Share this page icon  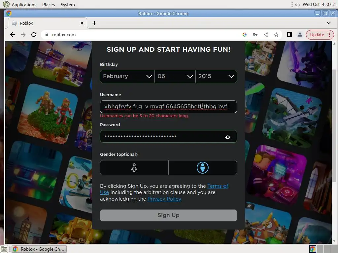pyautogui.click(x=266, y=35)
